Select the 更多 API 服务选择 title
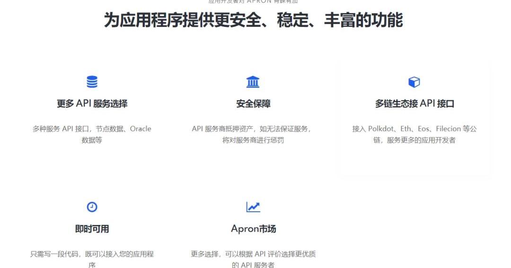Image resolution: width=511 pixels, height=268 pixels. tap(92, 104)
